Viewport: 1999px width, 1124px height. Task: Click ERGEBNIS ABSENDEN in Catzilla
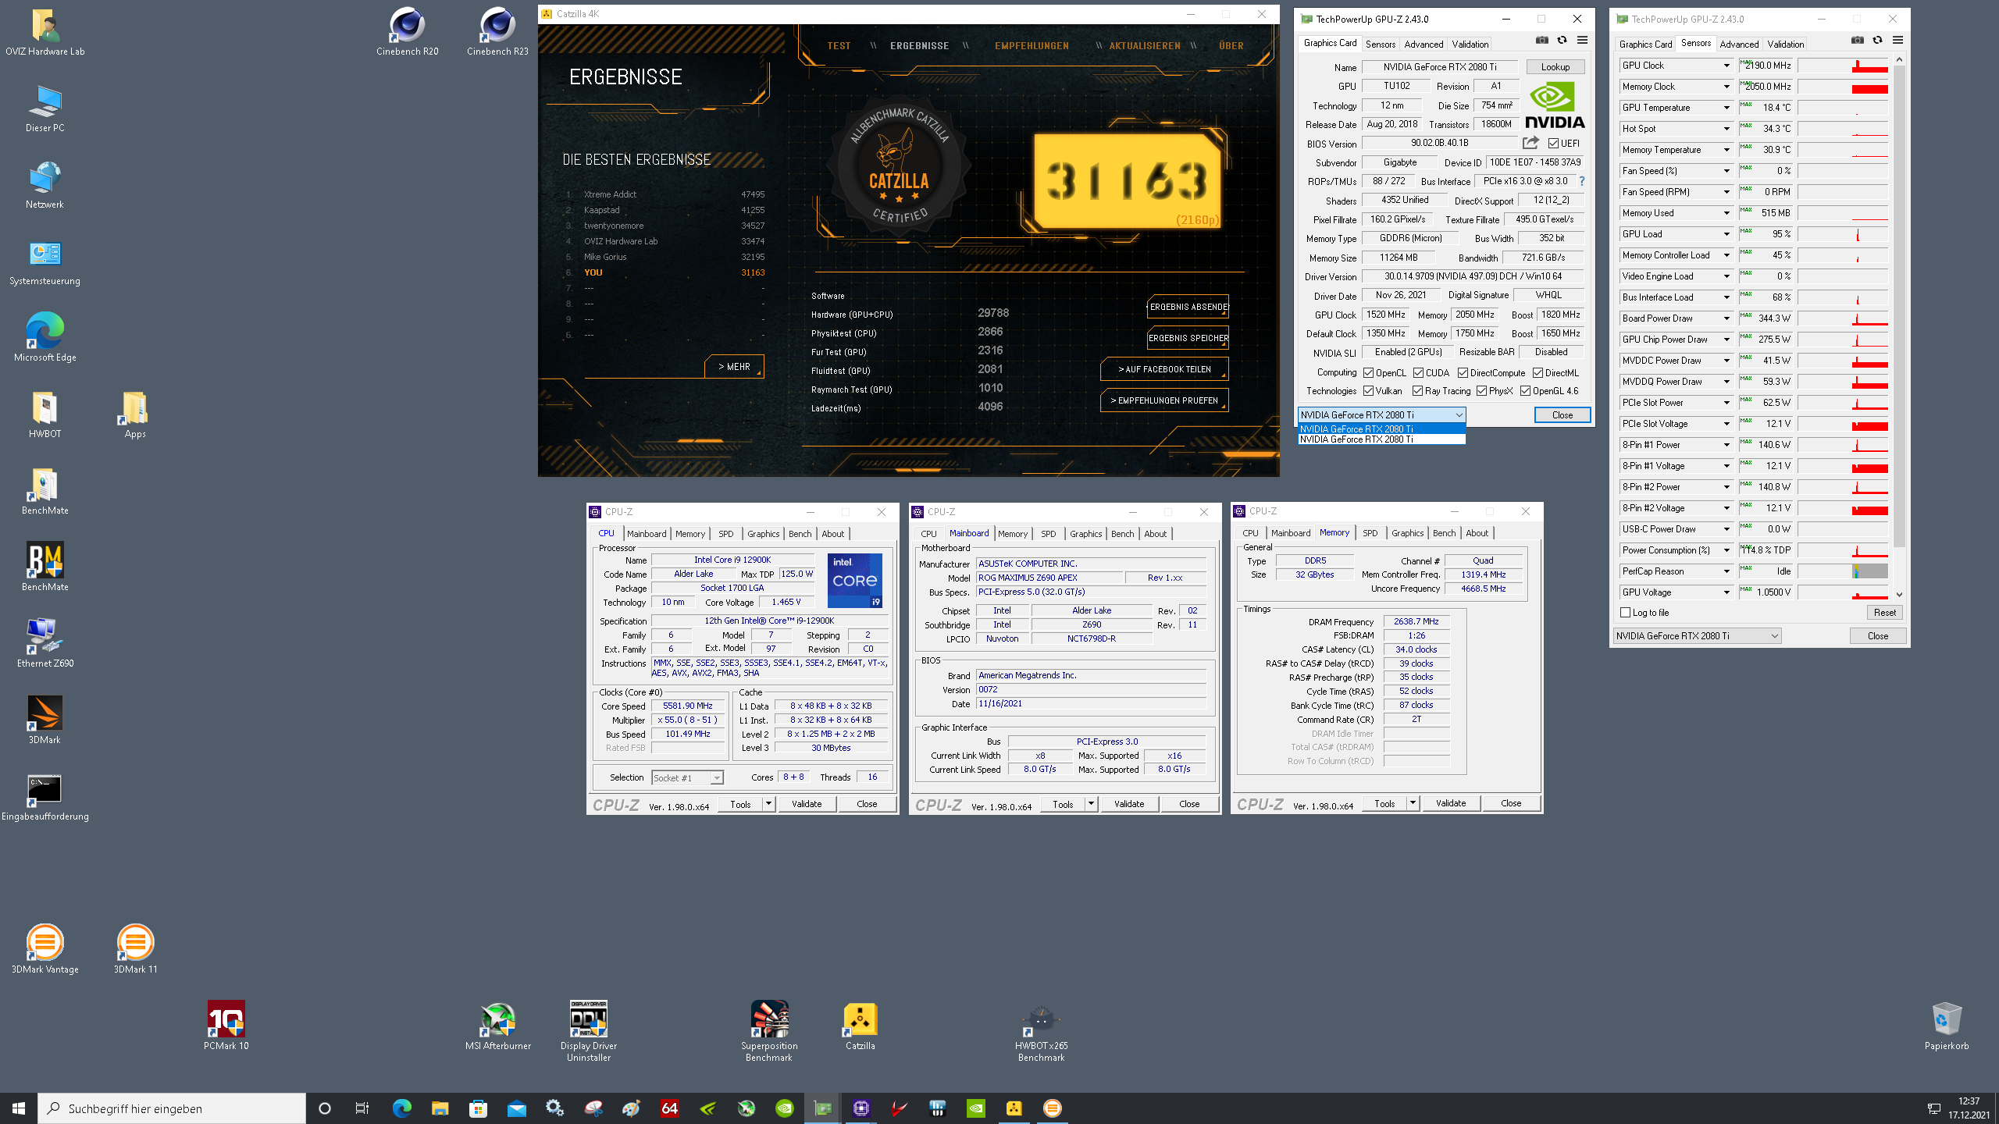(x=1188, y=307)
